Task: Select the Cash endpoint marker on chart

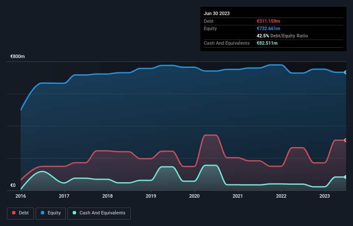Action: coord(346,177)
